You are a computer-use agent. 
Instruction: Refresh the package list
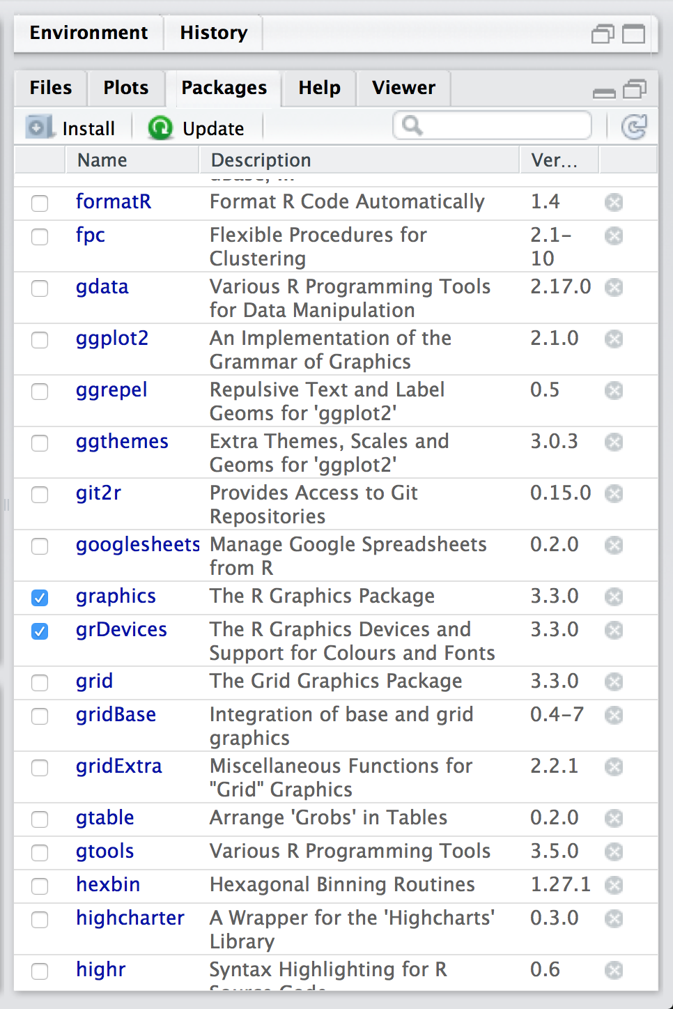633,127
